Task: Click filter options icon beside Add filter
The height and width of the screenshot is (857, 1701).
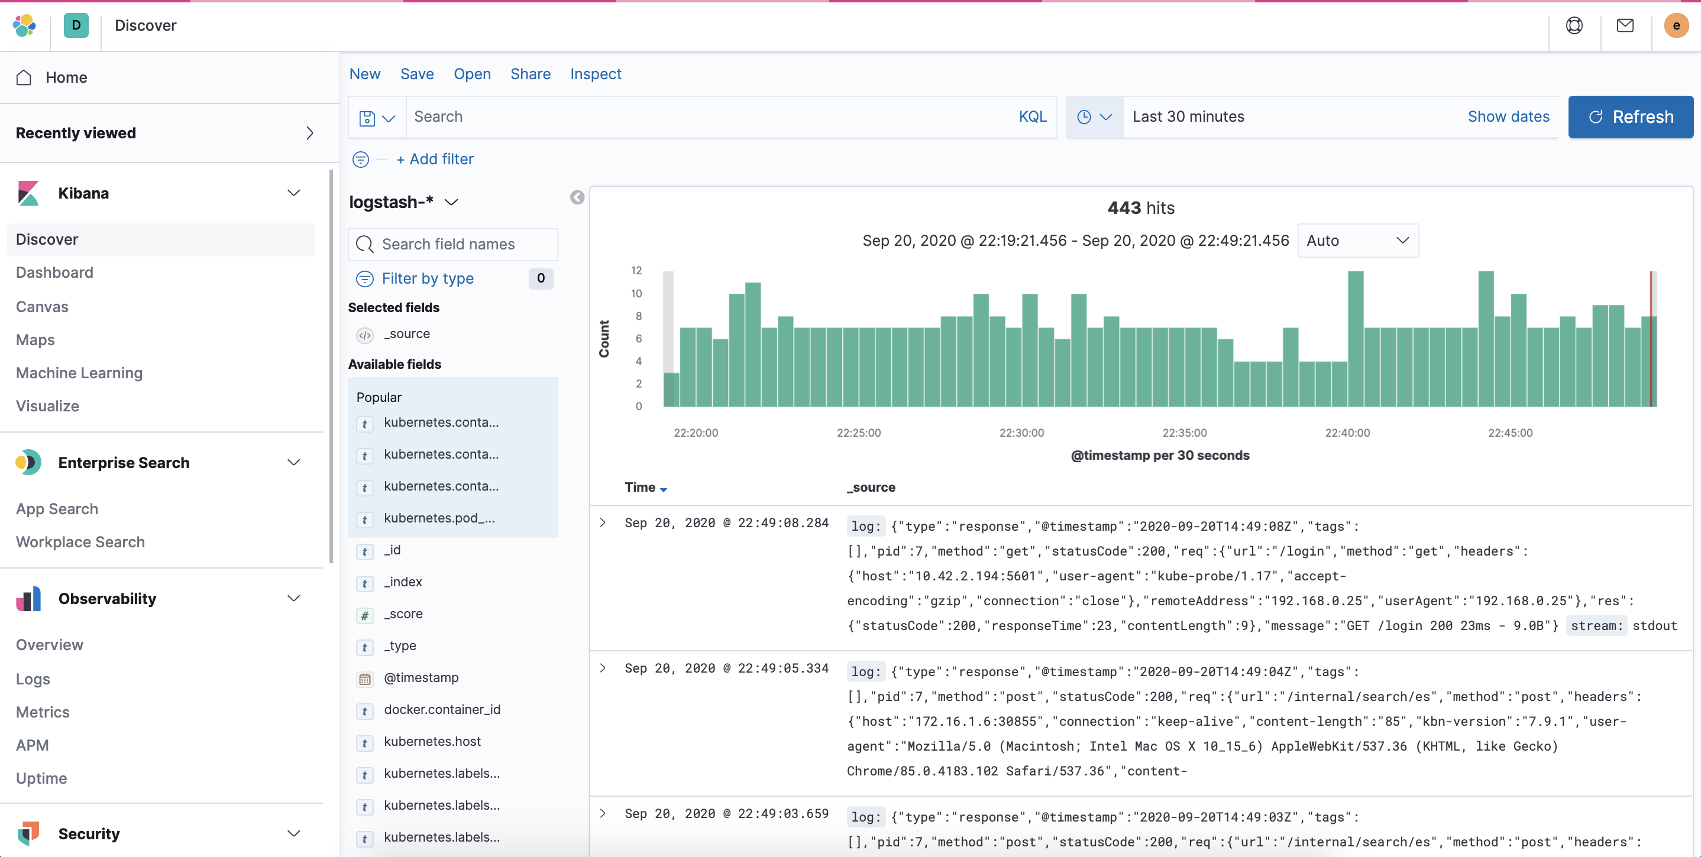Action: point(361,159)
